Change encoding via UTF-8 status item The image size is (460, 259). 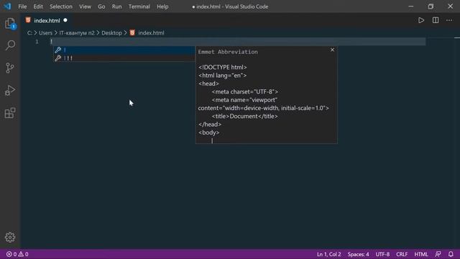pos(382,254)
